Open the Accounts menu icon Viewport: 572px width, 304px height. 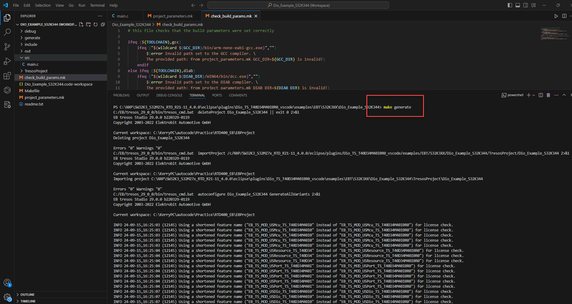click(7, 283)
